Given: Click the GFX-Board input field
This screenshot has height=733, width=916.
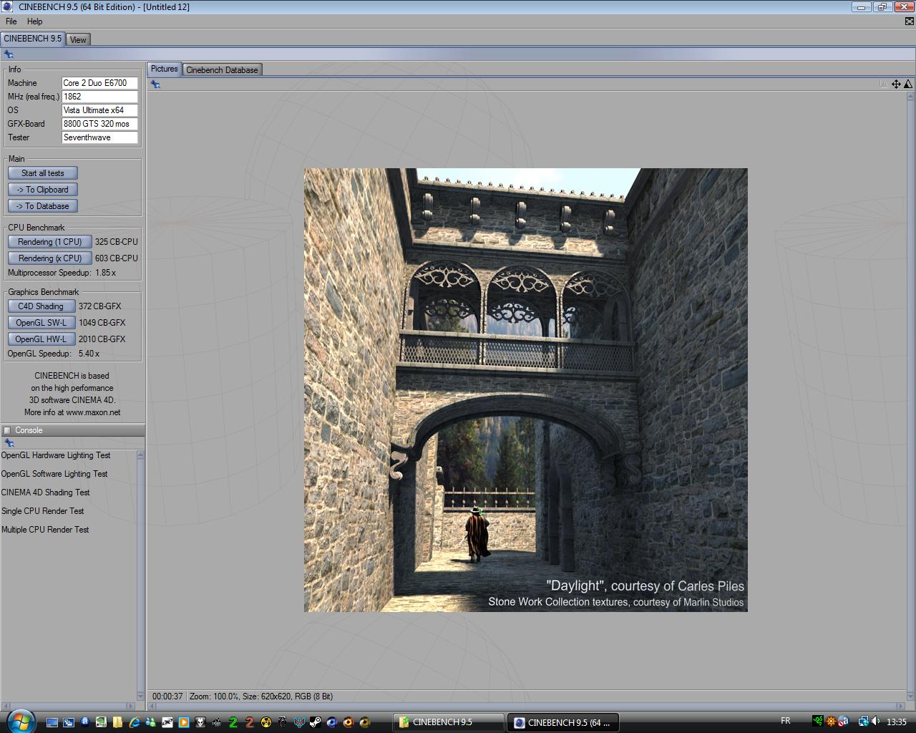Looking at the screenshot, I should [99, 124].
